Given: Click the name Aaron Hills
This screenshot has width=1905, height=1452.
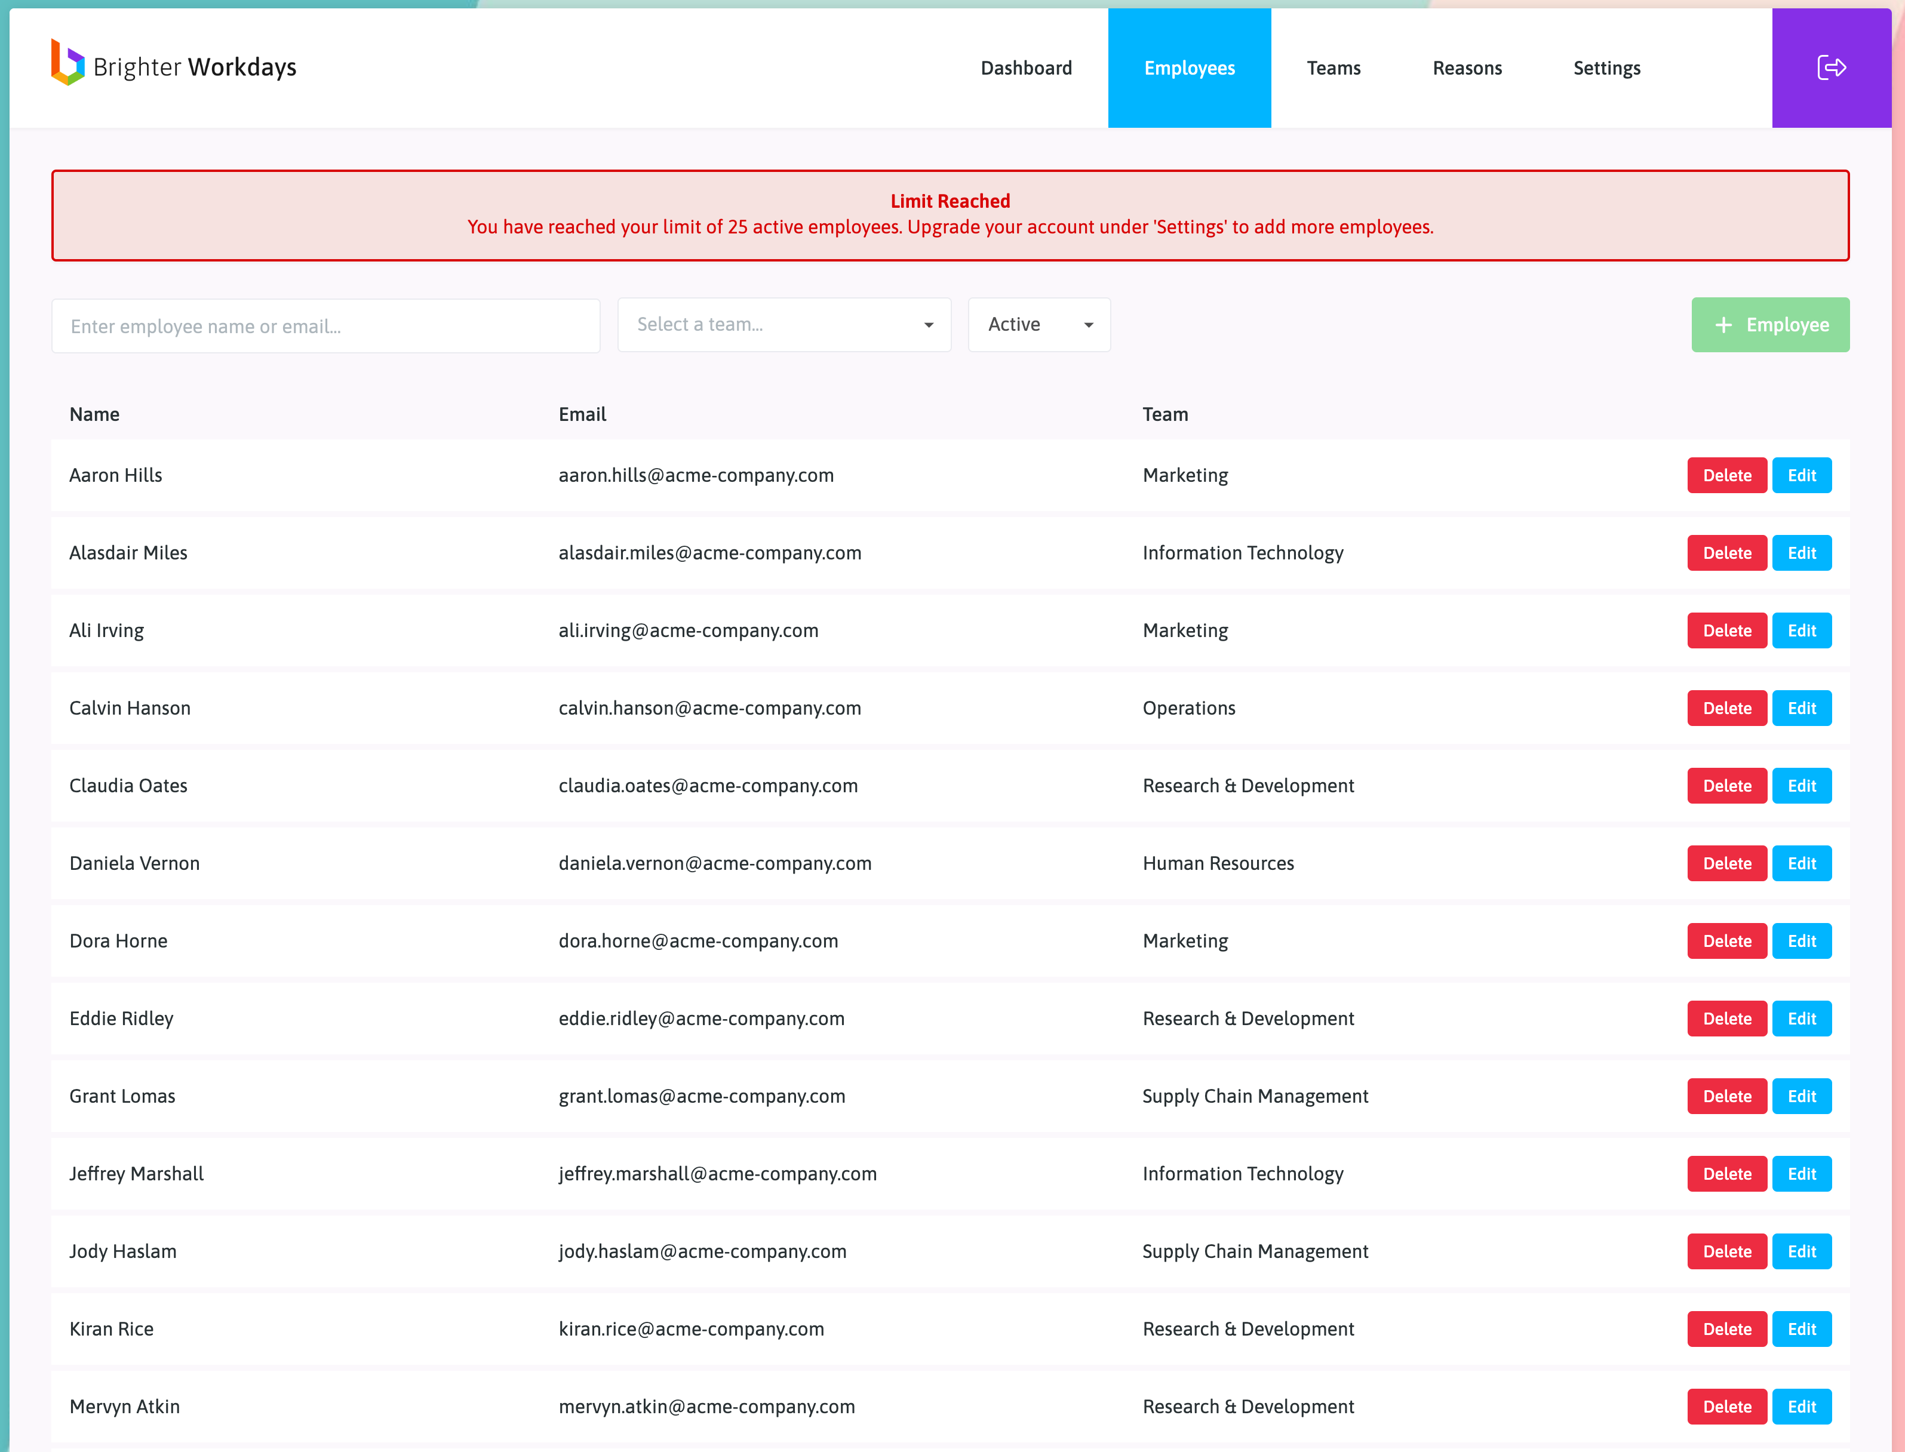Looking at the screenshot, I should 115,475.
